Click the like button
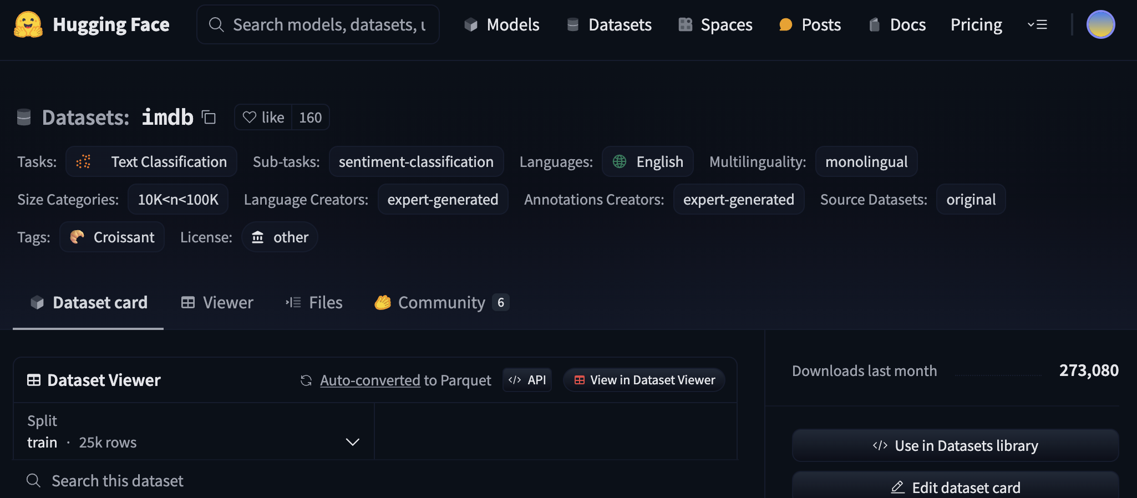Screen dimensions: 1137x498 click(263, 118)
